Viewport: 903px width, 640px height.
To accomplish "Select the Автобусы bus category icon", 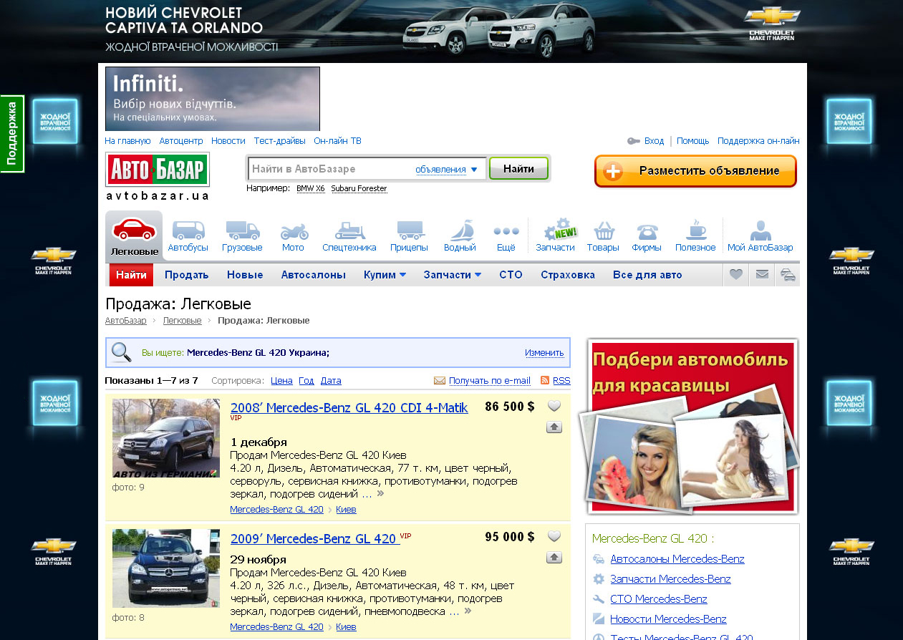I will (188, 231).
